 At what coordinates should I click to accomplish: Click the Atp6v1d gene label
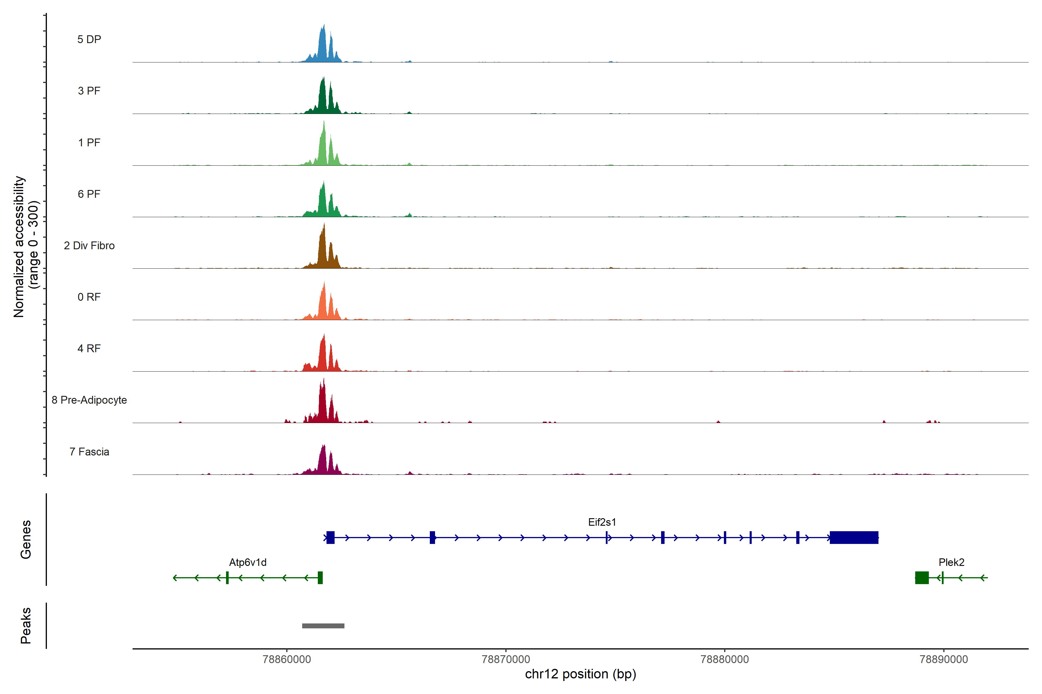pos(248,562)
